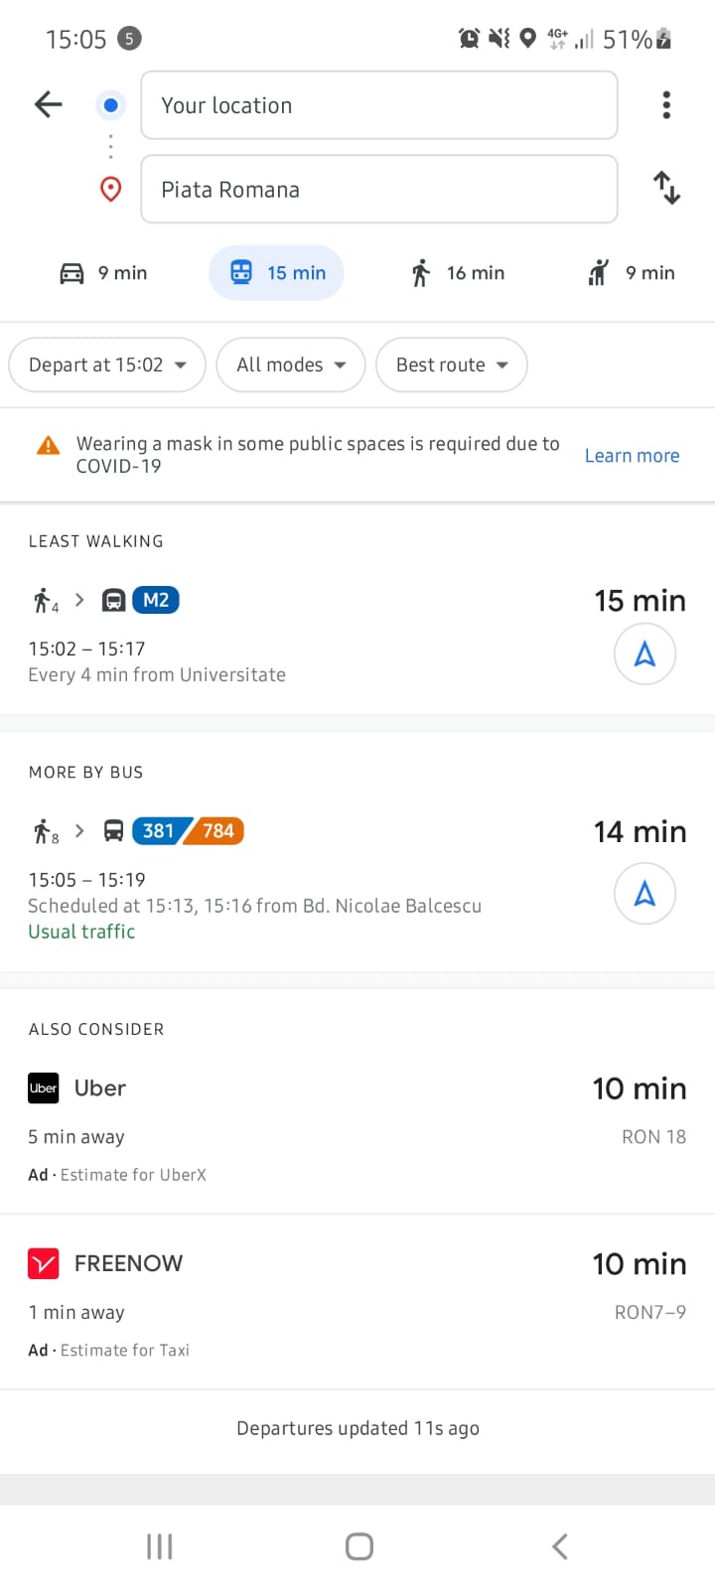Tap the back arrow icon
The image size is (715, 1589).
pyautogui.click(x=48, y=104)
